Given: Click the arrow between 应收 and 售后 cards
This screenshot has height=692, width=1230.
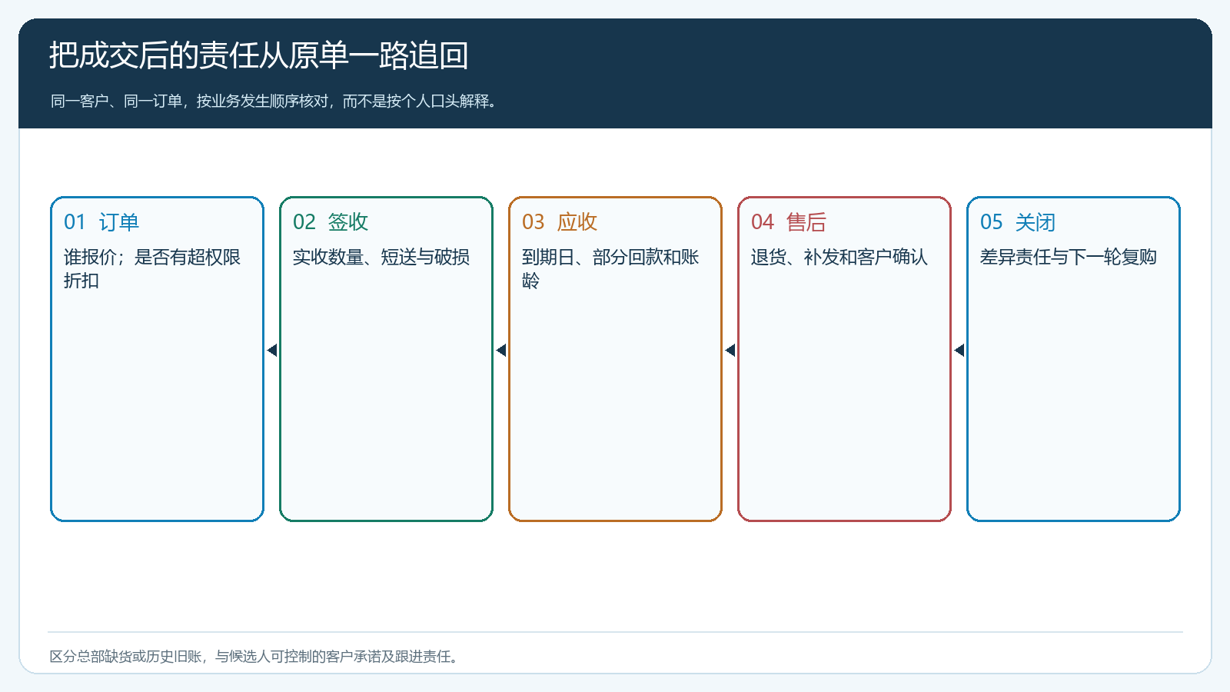Looking at the screenshot, I should (730, 351).
